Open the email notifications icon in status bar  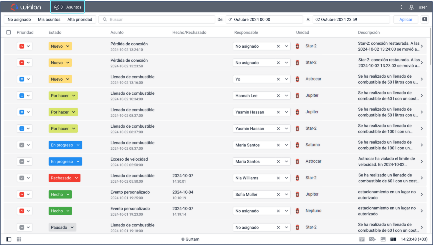click(x=372, y=239)
